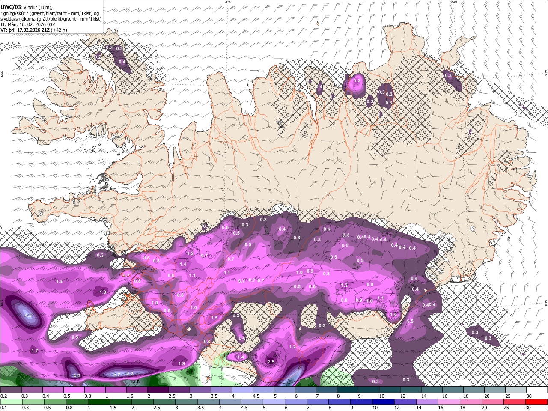548x411 pixels.
Task: Click the 'IT: Mán. 16. 02. 2026 03Z' line
Action: pyautogui.click(x=27, y=24)
